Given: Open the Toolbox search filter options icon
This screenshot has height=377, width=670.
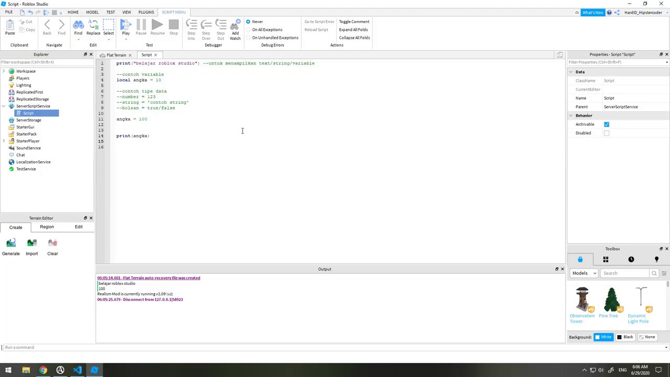Looking at the screenshot, I should 664,273.
